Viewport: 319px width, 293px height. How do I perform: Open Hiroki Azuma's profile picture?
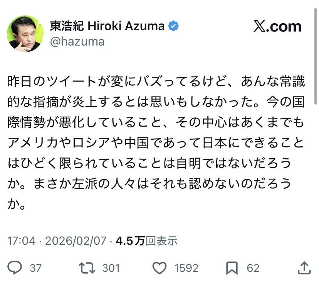[25, 34]
